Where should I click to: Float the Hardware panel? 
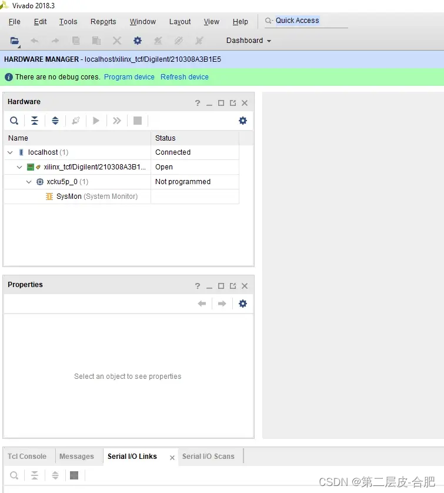[233, 103]
